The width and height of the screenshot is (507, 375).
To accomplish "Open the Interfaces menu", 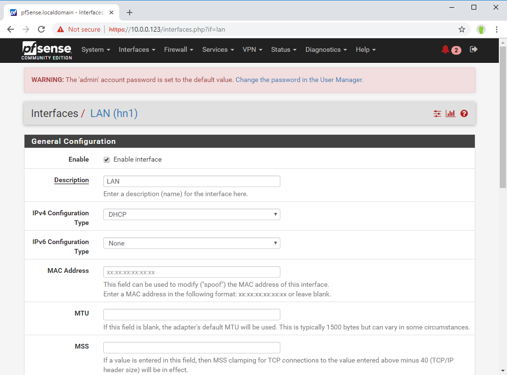I will (137, 50).
